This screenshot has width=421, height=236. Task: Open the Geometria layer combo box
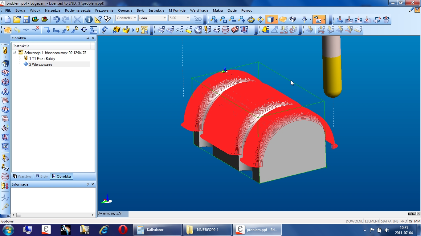pos(126,18)
